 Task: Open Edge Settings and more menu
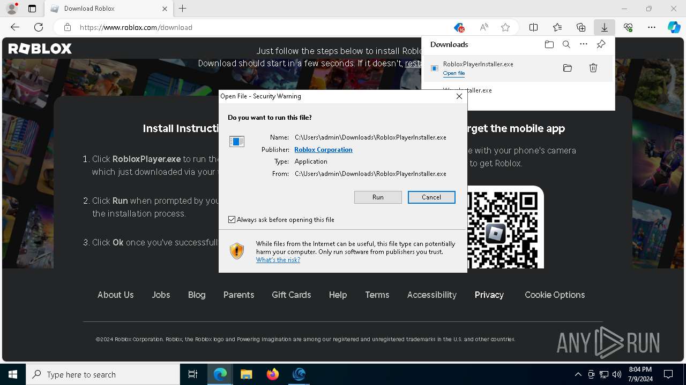652,27
